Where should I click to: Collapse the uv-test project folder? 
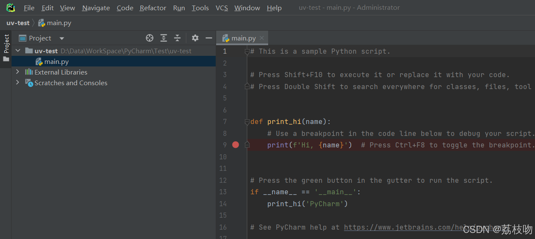(x=18, y=51)
